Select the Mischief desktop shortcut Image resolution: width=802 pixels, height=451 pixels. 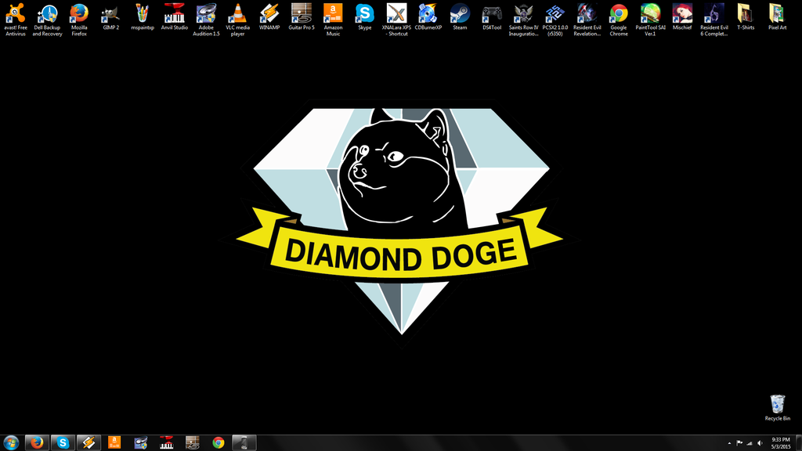(682, 16)
